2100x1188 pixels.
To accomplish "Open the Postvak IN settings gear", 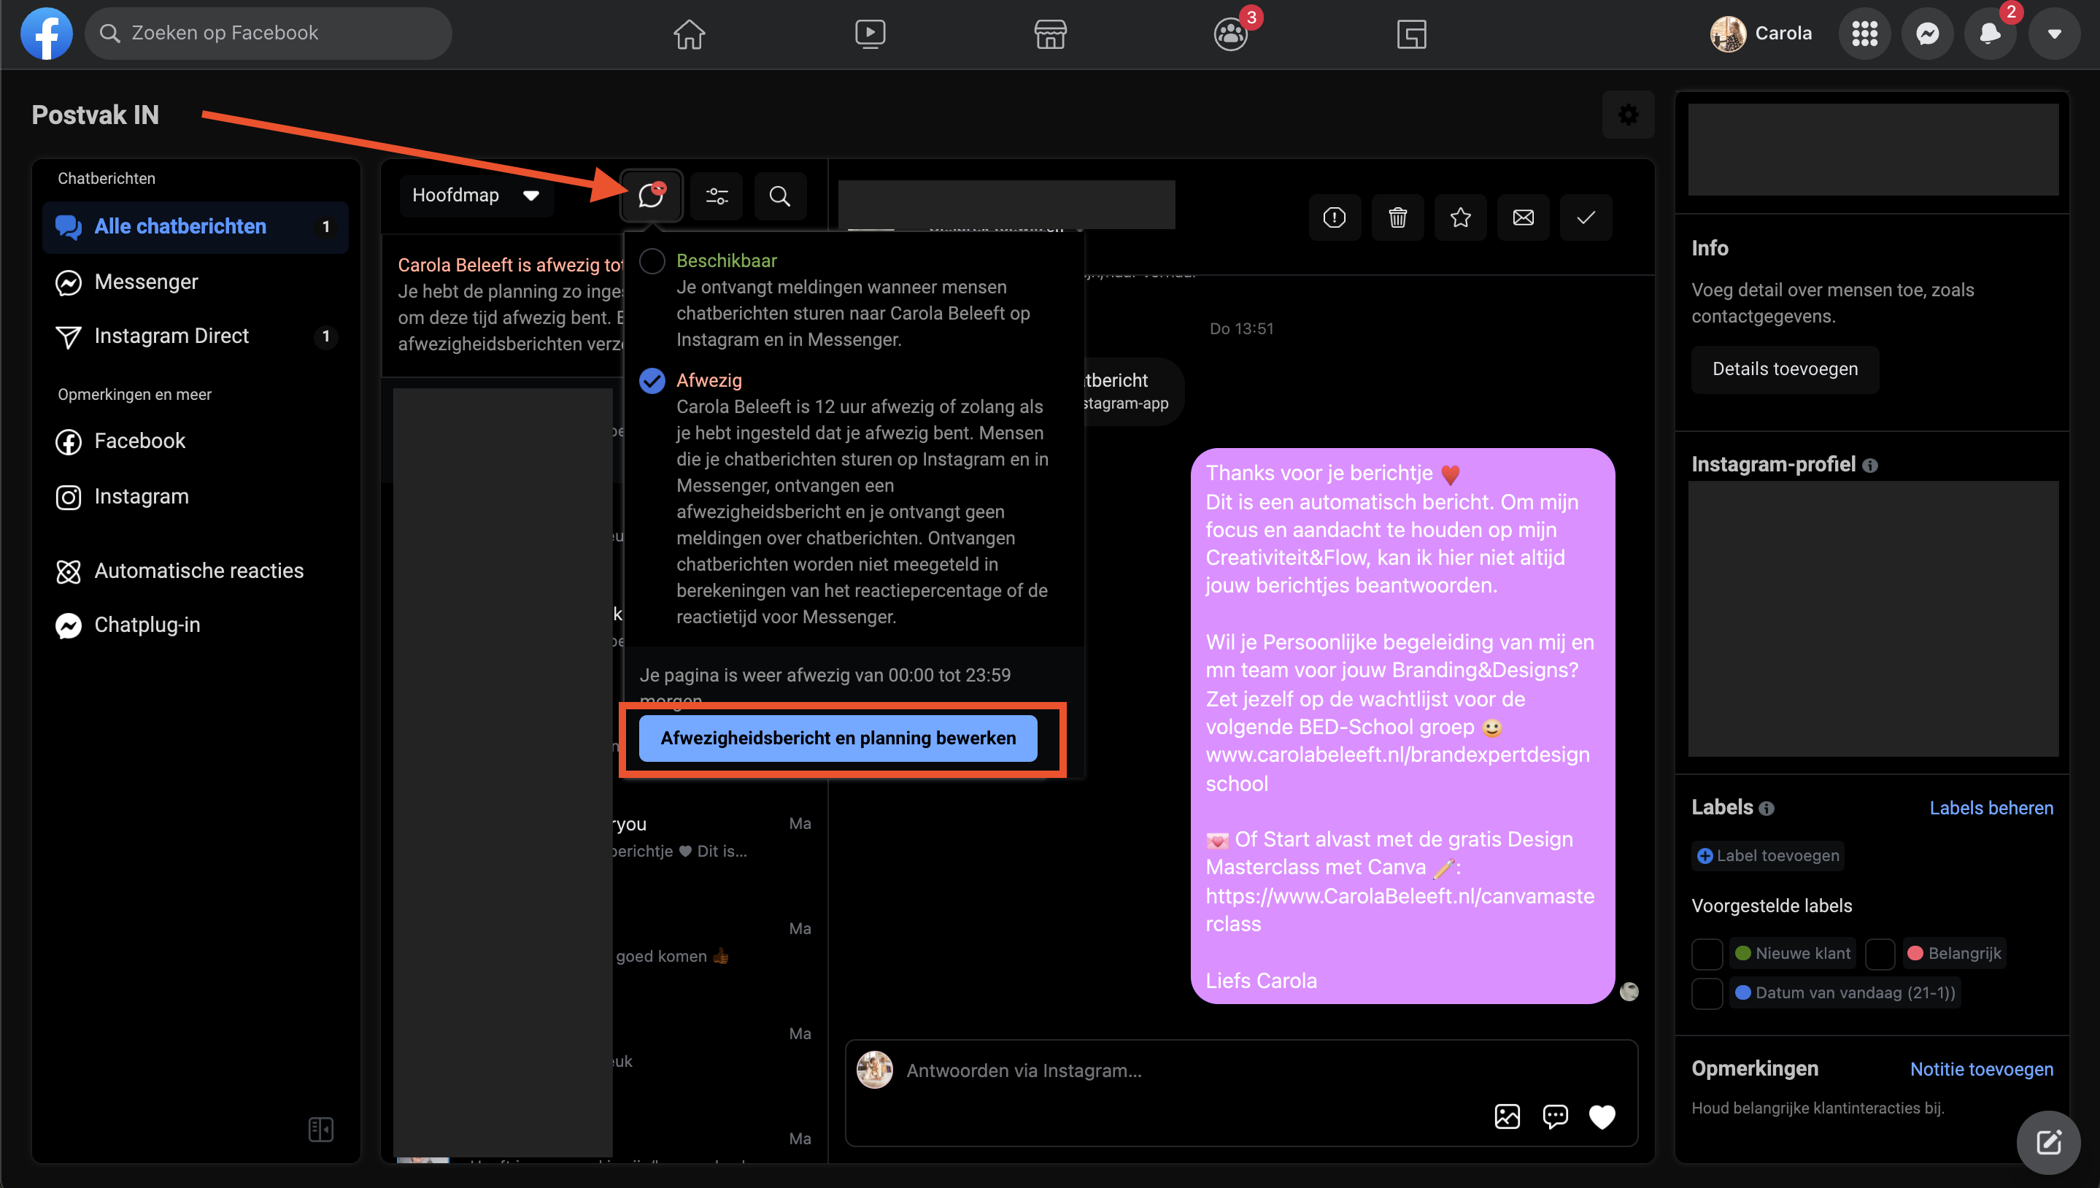I will click(1628, 115).
